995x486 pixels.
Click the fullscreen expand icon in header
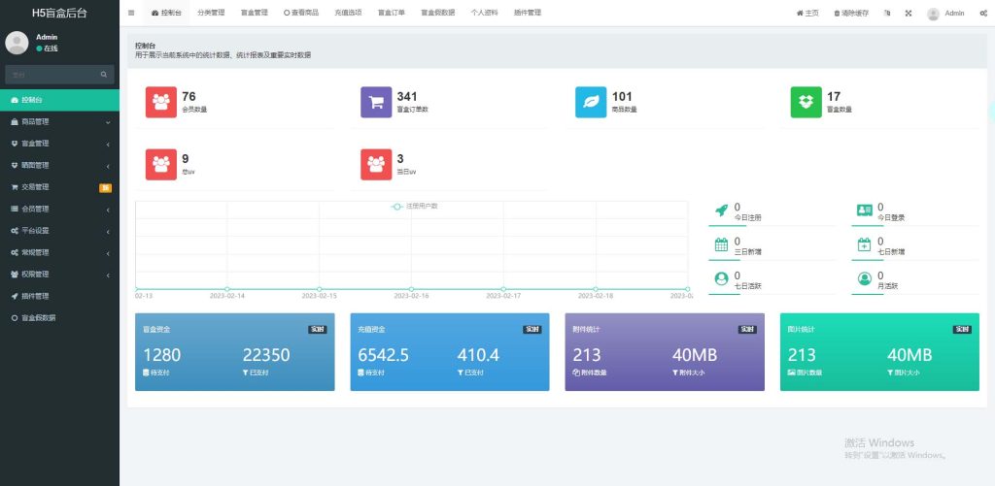909,14
